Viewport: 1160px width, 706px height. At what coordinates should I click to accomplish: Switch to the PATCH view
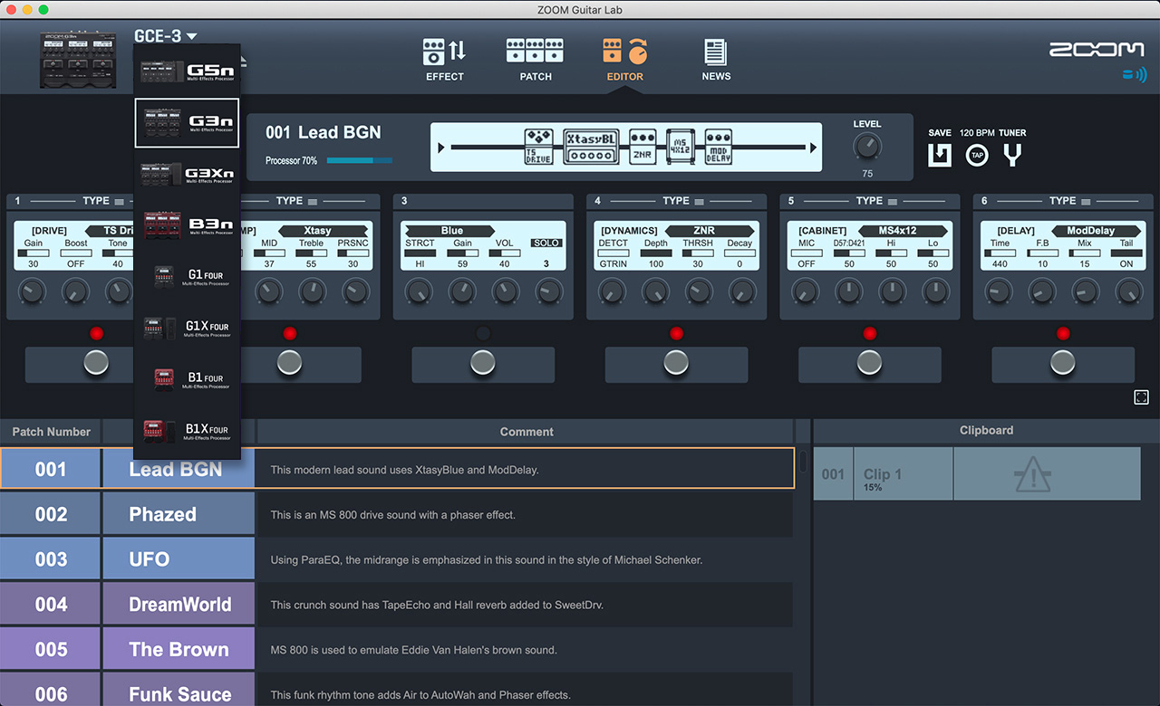pos(535,60)
